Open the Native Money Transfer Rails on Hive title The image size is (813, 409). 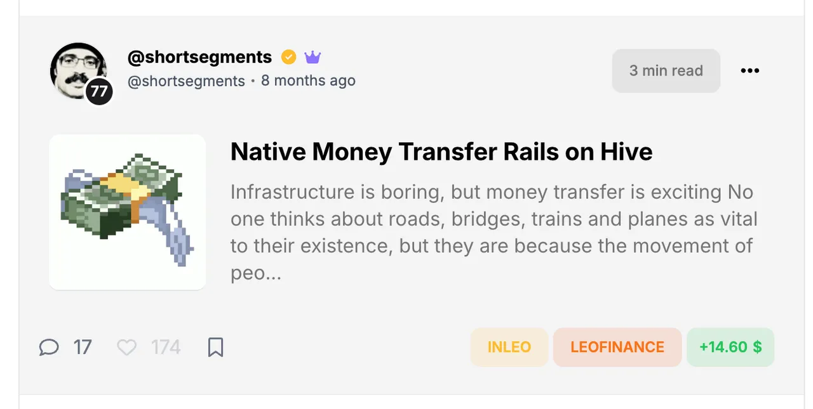(x=441, y=152)
